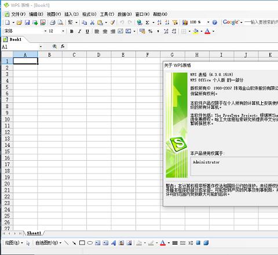The width and height of the screenshot is (278, 255).
Task: Open the AutoShapes dropdown menu
Action: (48, 243)
